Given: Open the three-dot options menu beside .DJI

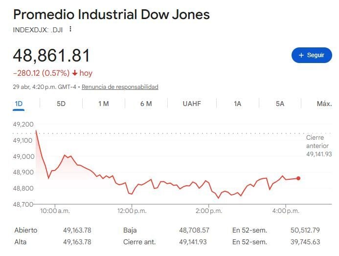Looking at the screenshot, I should click(x=70, y=29).
